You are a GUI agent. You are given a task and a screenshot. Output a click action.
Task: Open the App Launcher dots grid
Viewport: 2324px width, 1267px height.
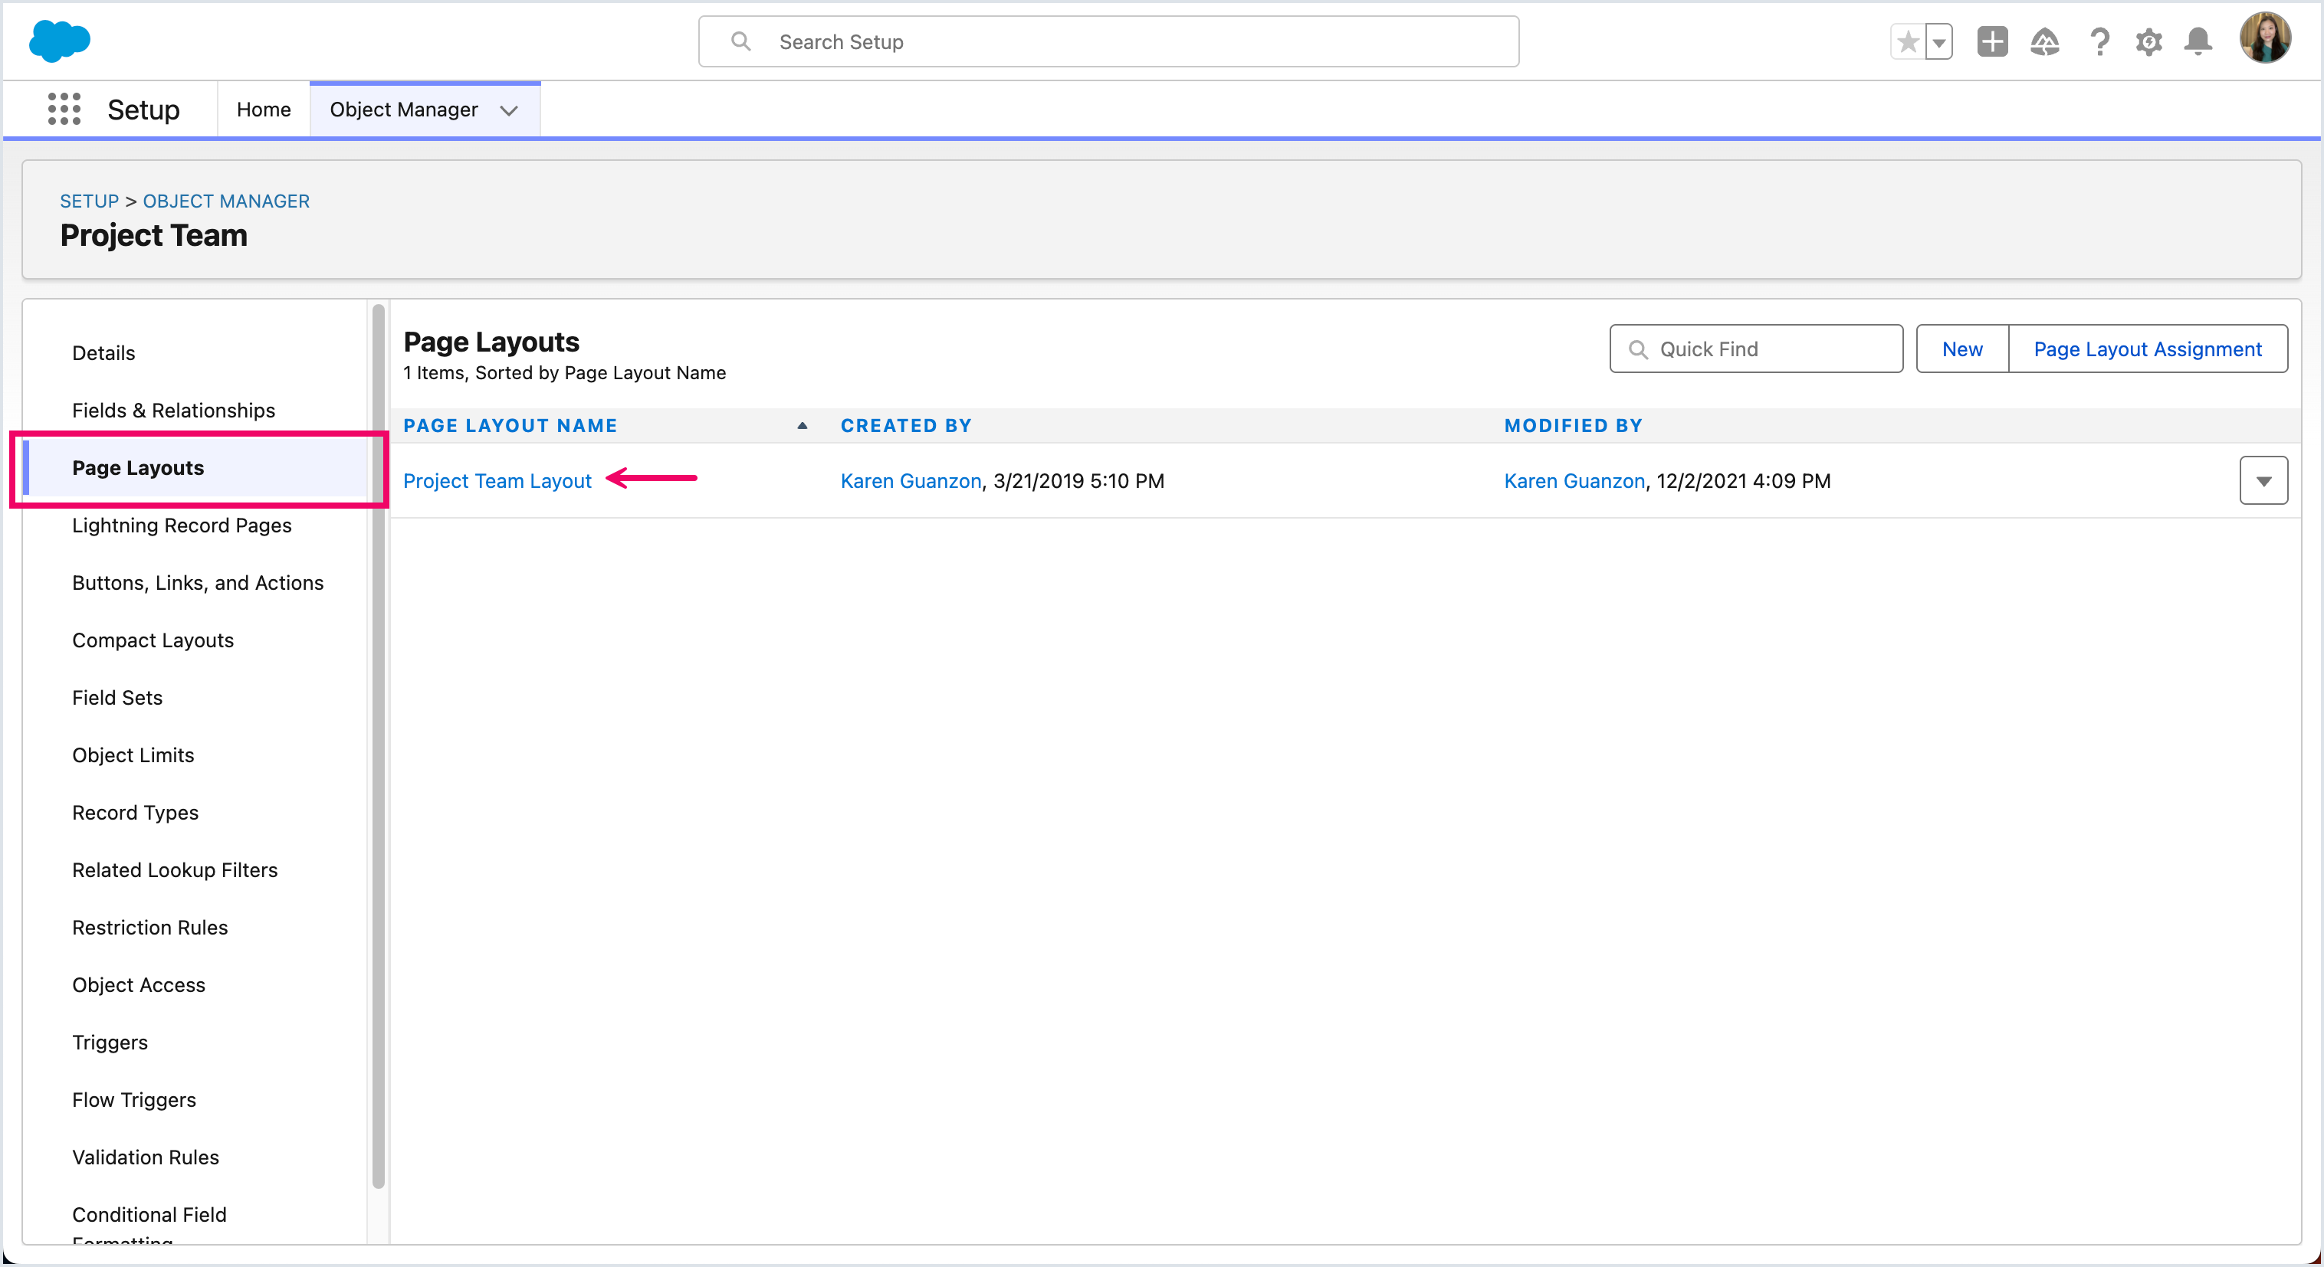coord(64,109)
